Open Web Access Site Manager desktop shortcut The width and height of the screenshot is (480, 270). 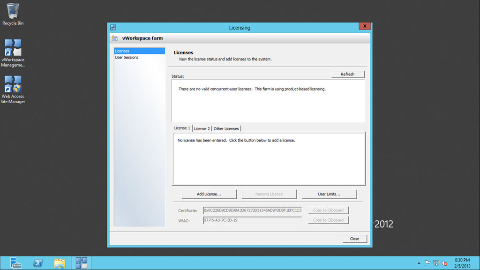click(13, 90)
